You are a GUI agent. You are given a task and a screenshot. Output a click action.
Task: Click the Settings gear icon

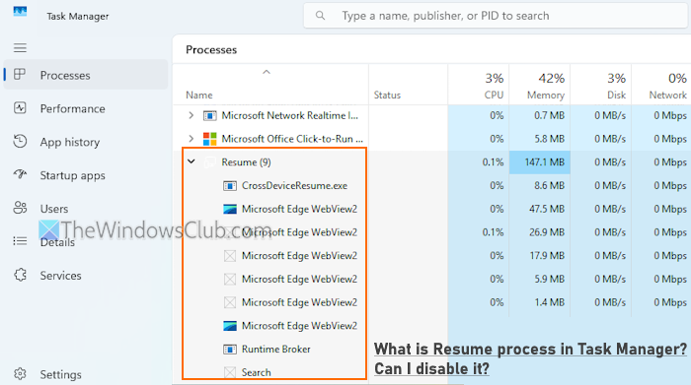coord(20,374)
